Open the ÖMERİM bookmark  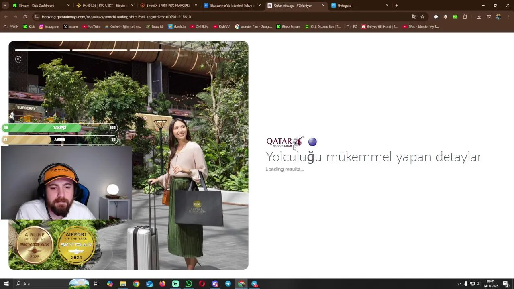coord(199,27)
